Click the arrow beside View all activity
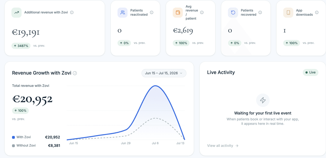The height and width of the screenshot is (158, 326). click(x=237, y=146)
